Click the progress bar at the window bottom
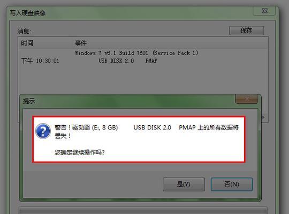This screenshot has width=289, height=214. (143, 210)
